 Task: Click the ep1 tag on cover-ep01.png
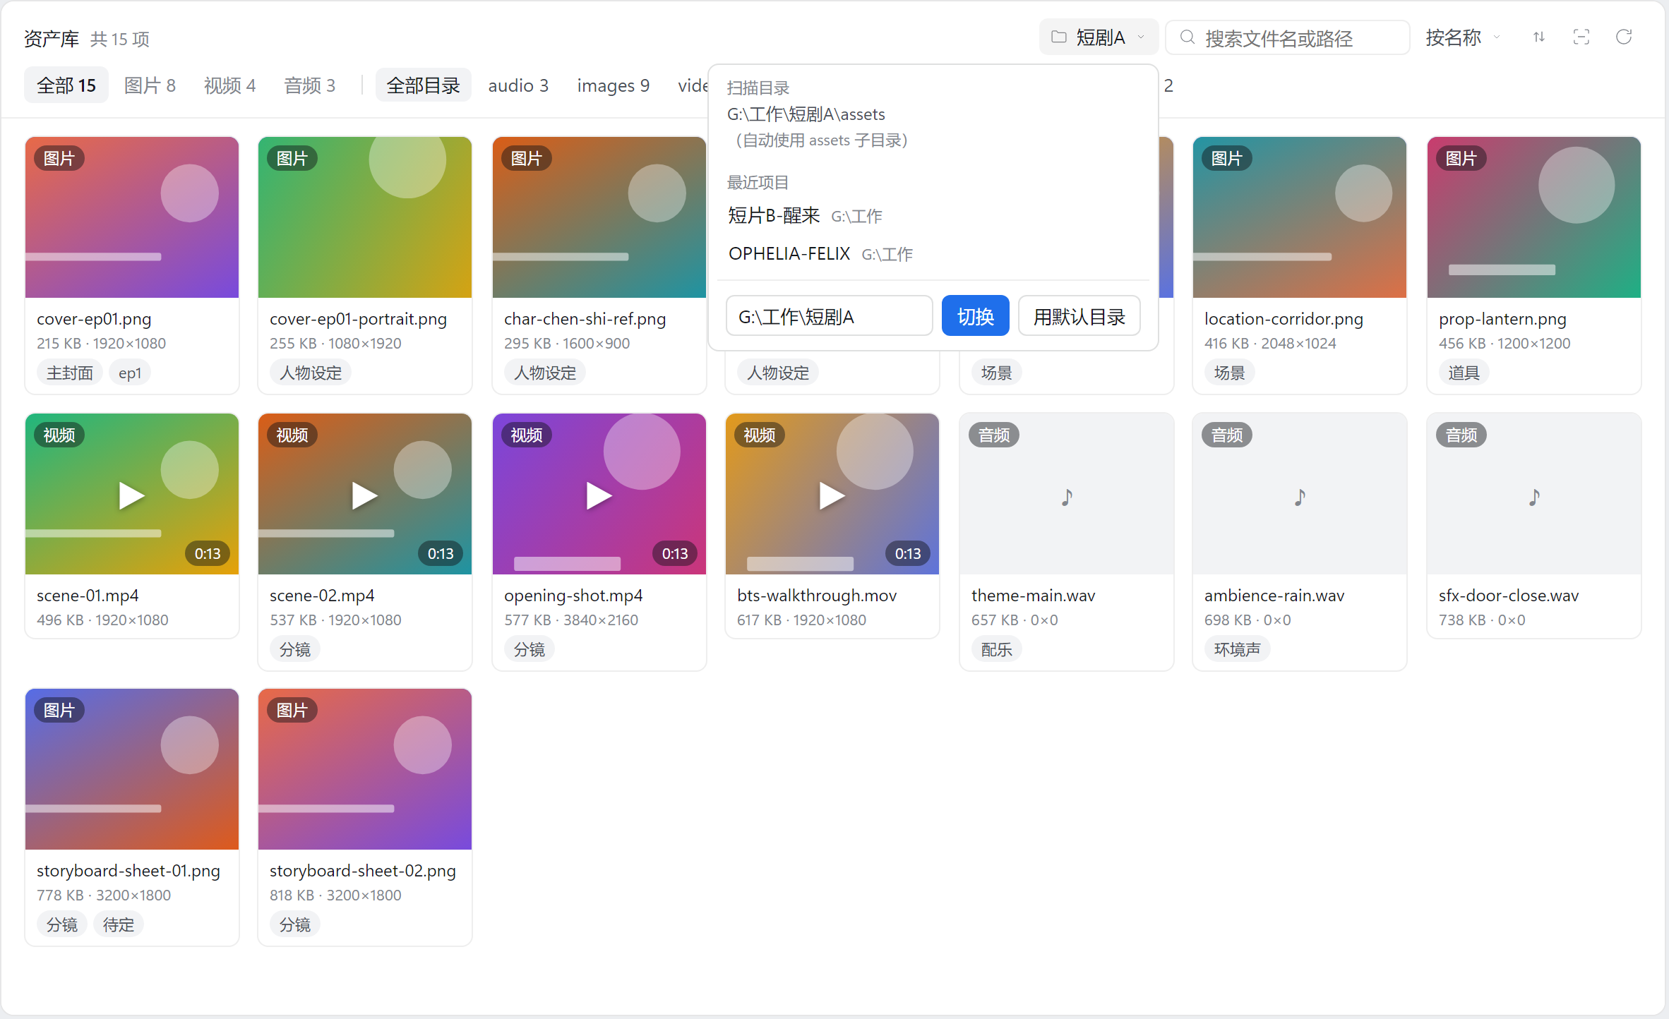[x=130, y=373]
